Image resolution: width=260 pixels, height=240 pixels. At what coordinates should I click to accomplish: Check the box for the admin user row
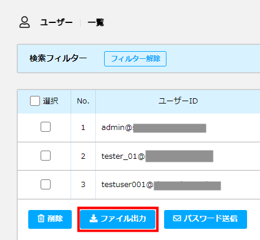[45, 127]
